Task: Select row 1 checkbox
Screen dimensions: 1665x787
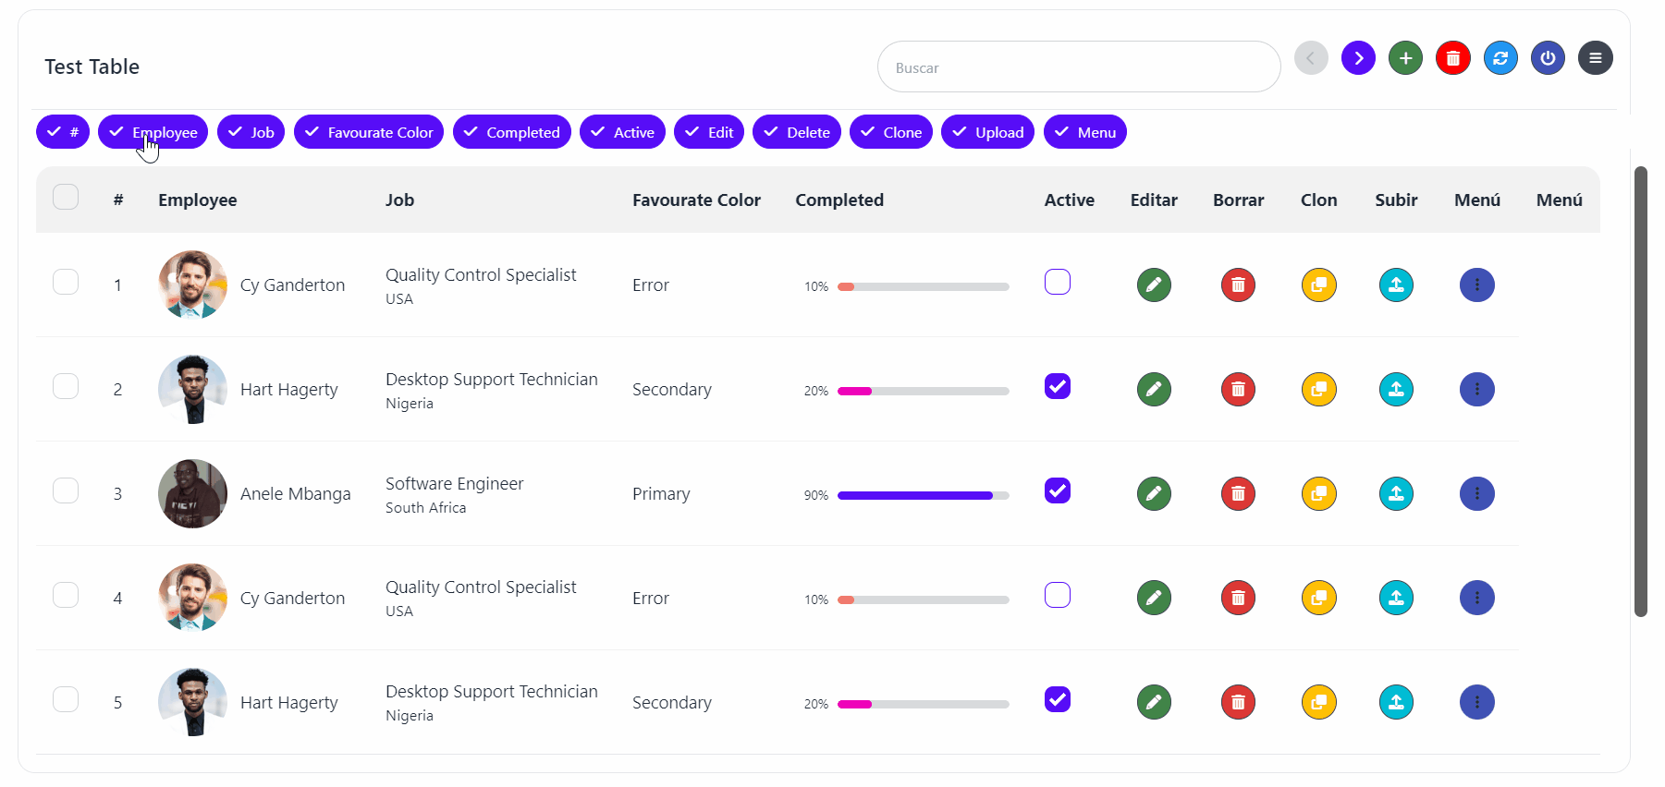Action: pyautogui.click(x=66, y=282)
